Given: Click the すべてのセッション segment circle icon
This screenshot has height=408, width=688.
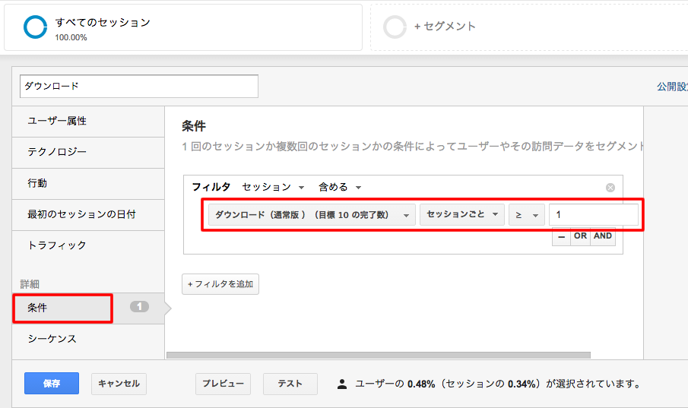Looking at the screenshot, I should (x=35, y=27).
